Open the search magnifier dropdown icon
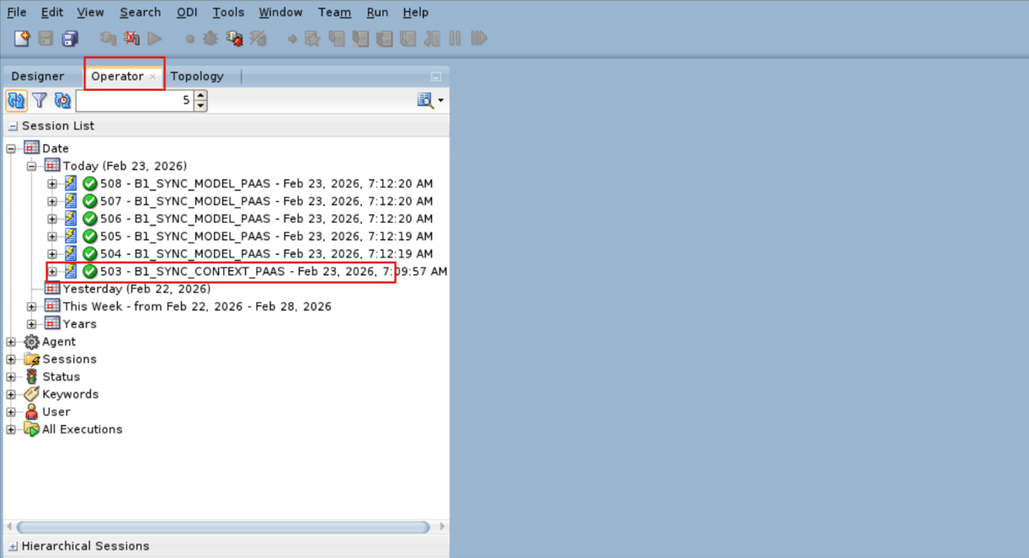 click(x=441, y=100)
